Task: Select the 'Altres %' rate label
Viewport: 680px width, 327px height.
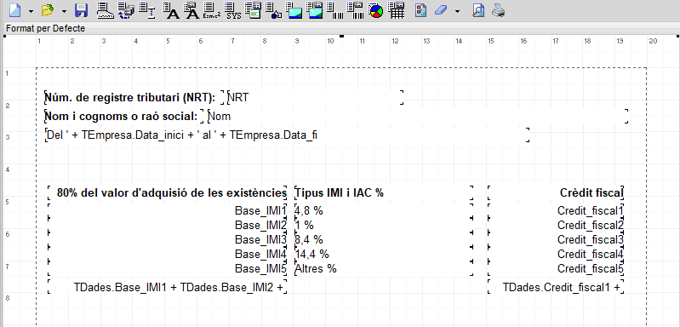Action: click(x=384, y=268)
